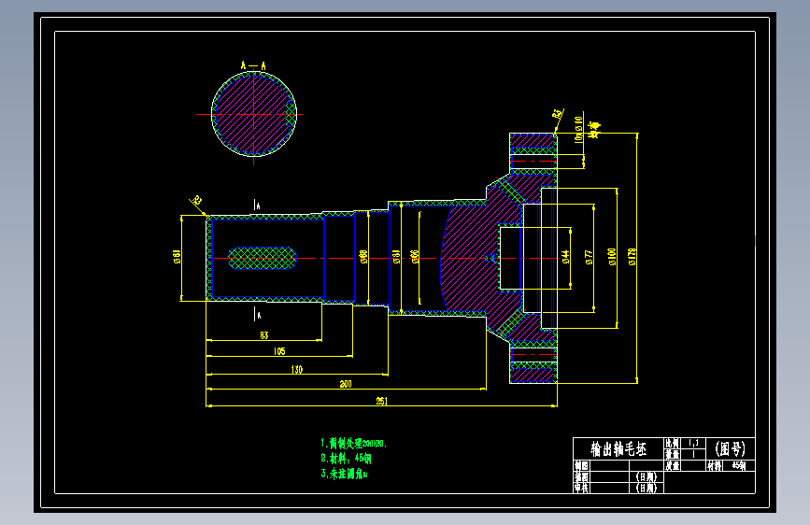Select the note line 3.未注圆角
Image resolution: width=810 pixels, height=525 pixels.
344,474
